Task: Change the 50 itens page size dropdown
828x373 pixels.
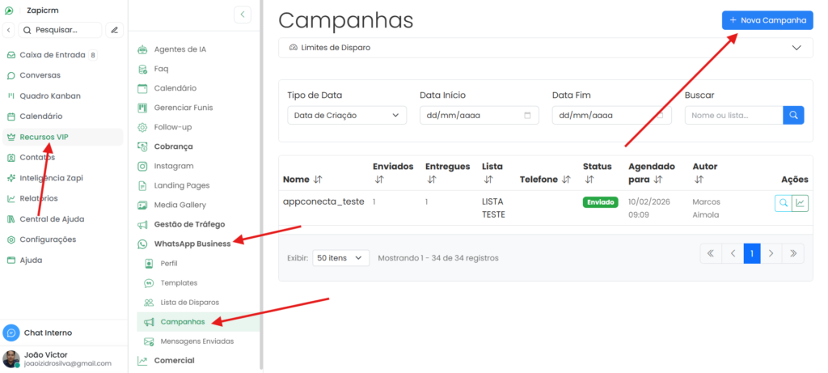Action: point(340,258)
